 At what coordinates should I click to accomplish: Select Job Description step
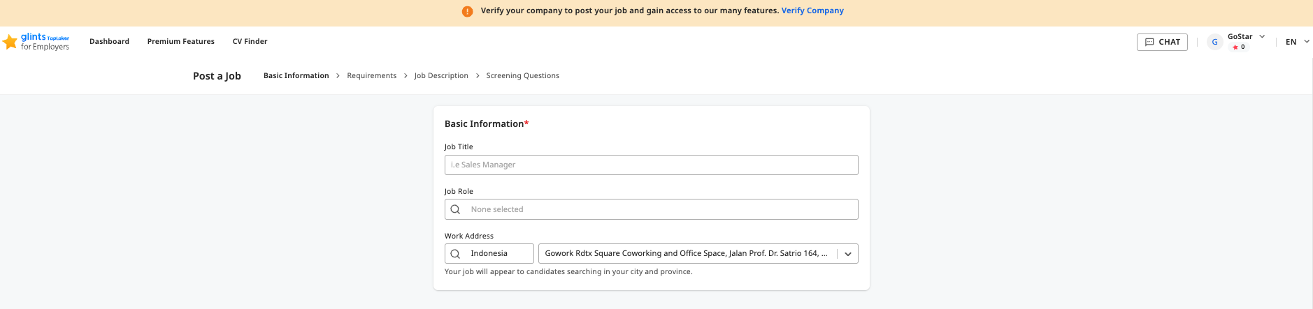point(441,76)
